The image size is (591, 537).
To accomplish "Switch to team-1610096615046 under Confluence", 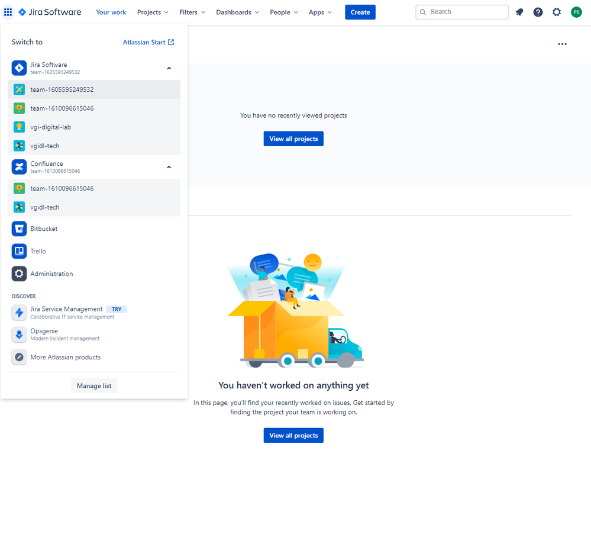I will (94, 188).
